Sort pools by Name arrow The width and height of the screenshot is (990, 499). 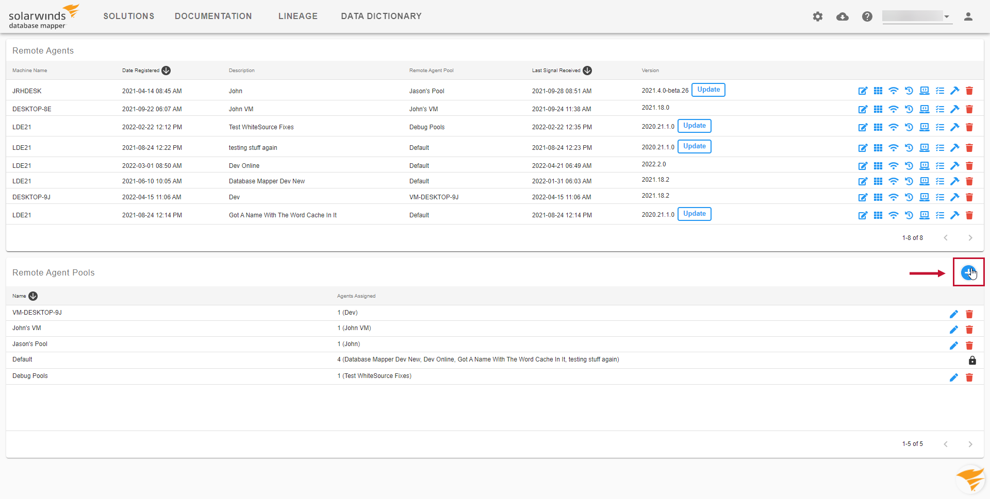(x=33, y=296)
